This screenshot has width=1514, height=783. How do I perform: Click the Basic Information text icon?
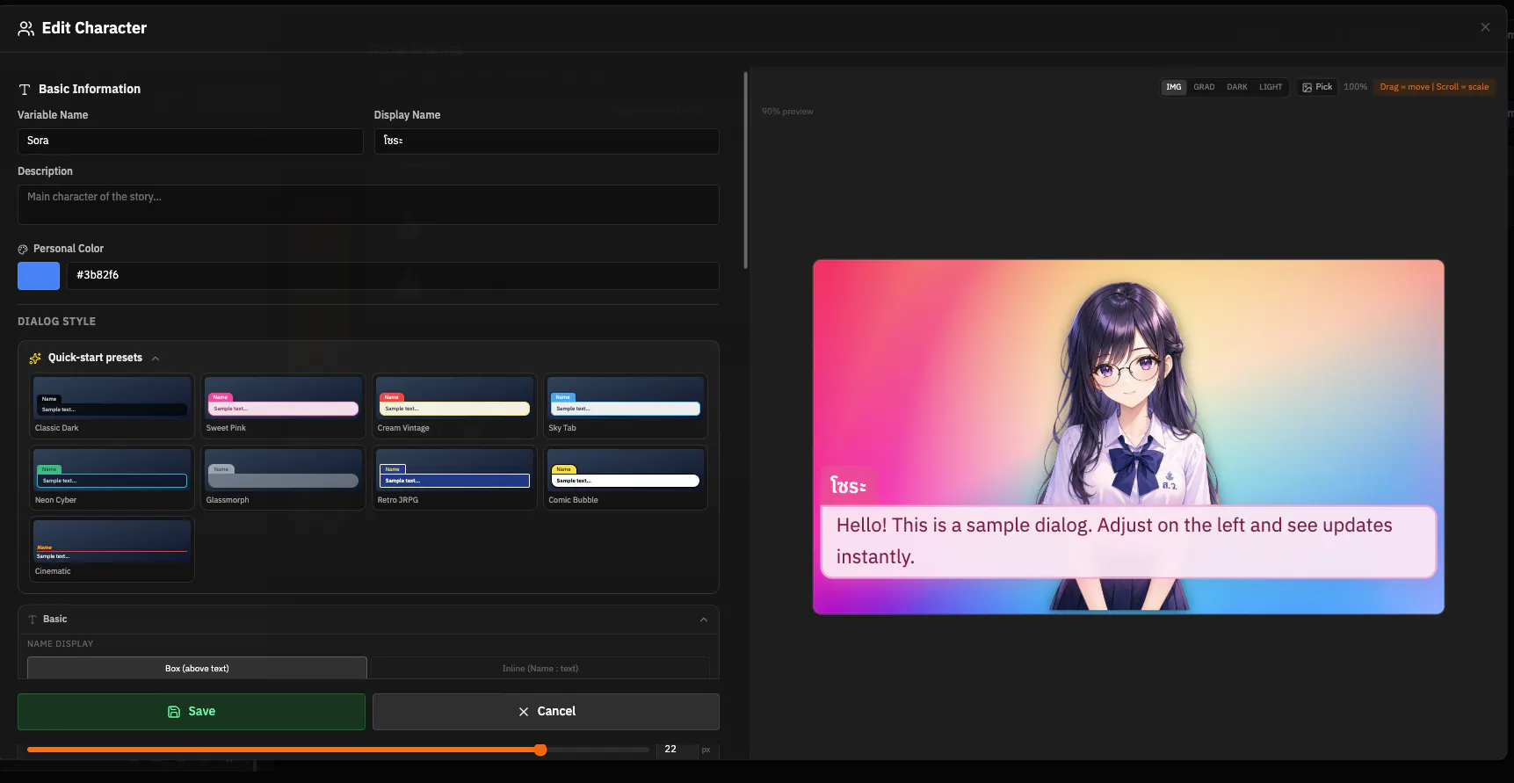(25, 90)
